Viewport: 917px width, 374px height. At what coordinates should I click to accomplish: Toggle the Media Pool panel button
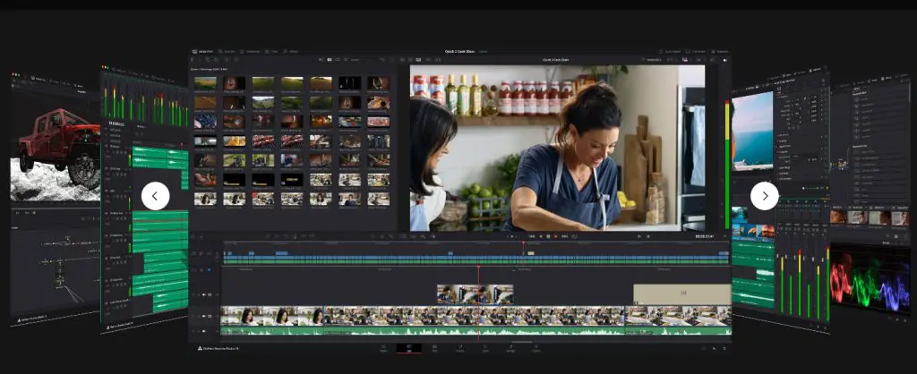203,51
